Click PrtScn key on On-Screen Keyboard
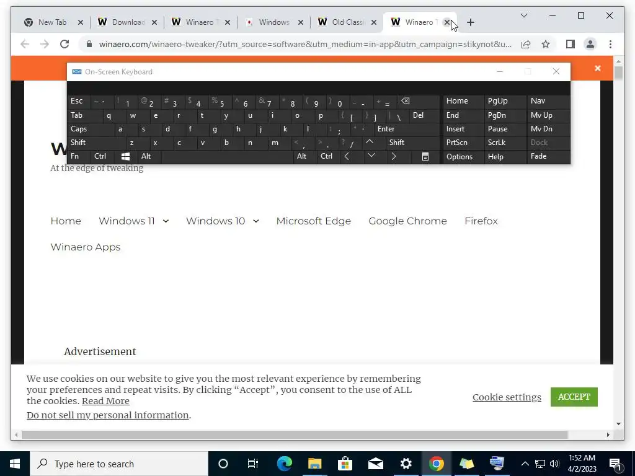Screen dimensions: 635x476 click(x=463, y=143)
